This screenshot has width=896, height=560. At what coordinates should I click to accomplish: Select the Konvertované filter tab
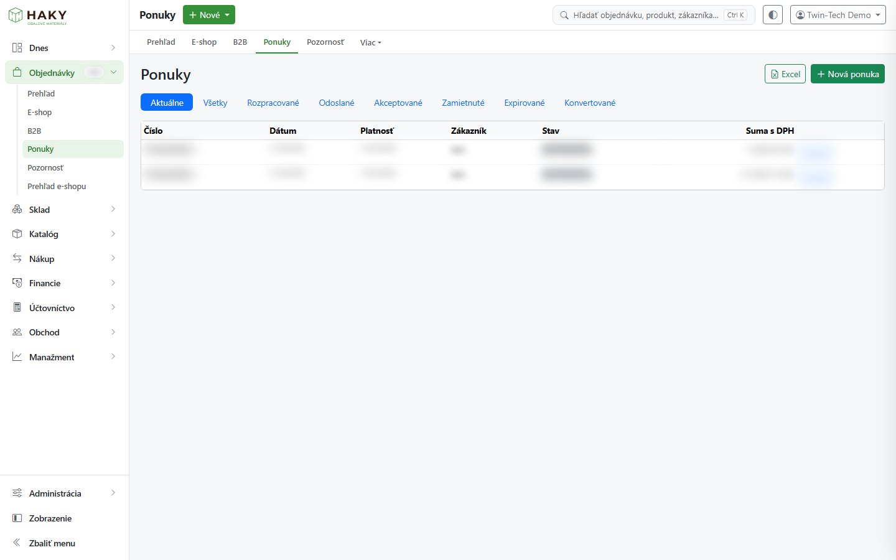[x=590, y=103]
